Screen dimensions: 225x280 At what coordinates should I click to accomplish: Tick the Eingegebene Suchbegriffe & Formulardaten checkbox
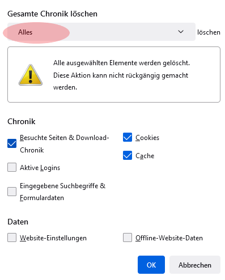coord(12,192)
